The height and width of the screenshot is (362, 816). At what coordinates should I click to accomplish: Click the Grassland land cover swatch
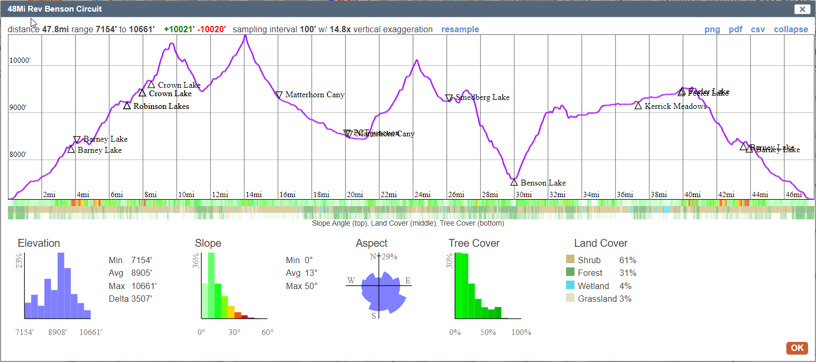coord(570,299)
